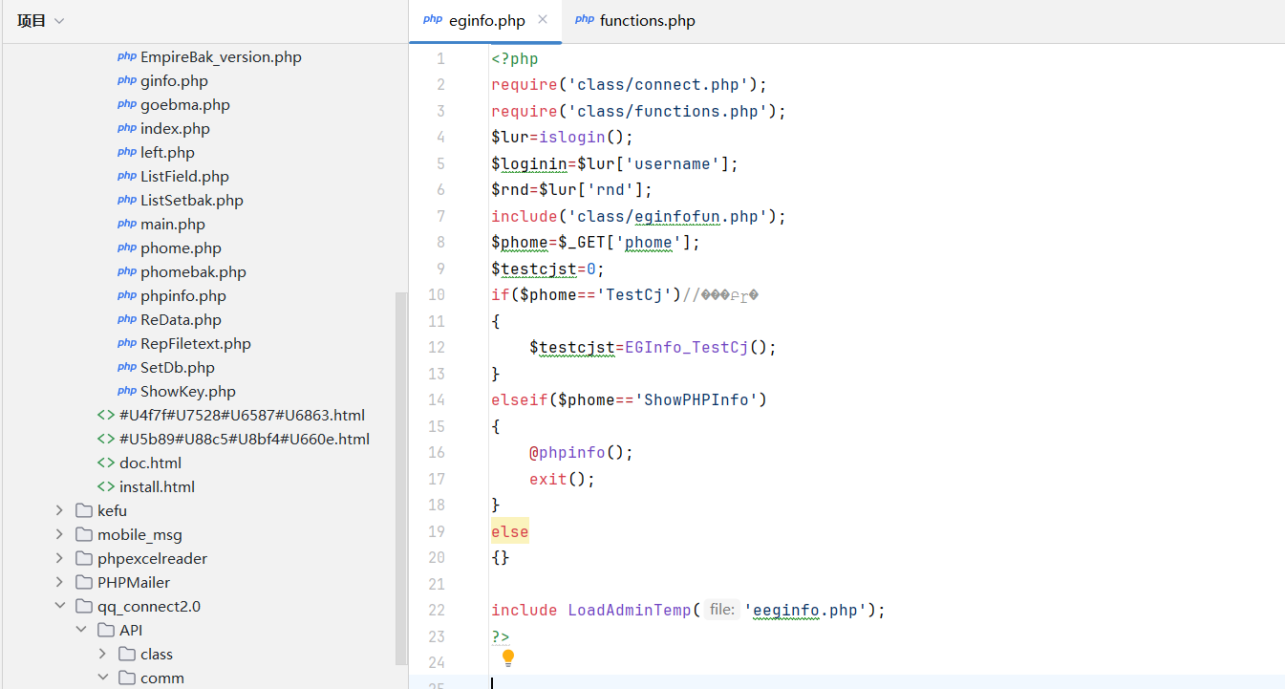The width and height of the screenshot is (1285, 689).
Task: Click folder icon next to PHPMailer
Action: pyautogui.click(x=84, y=583)
